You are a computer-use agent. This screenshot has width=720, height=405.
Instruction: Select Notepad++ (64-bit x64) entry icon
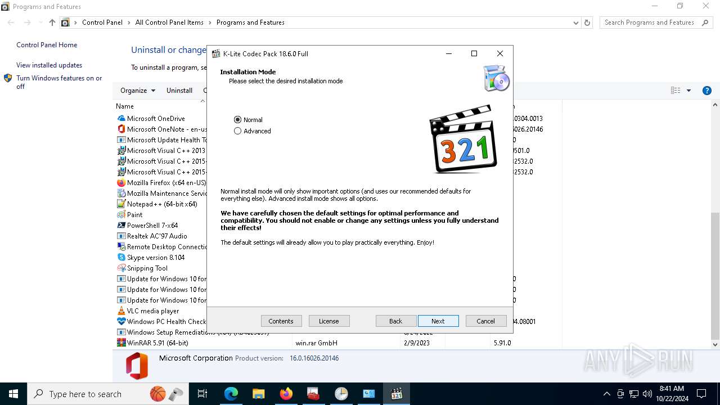tap(121, 204)
